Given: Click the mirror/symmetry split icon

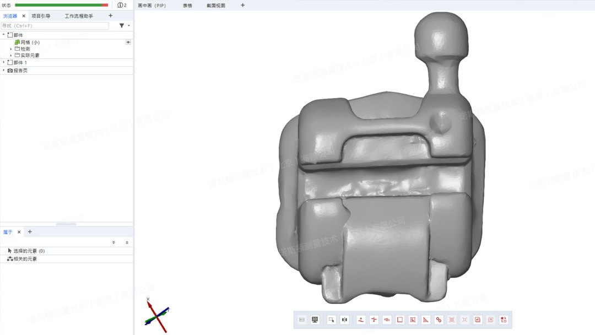Looking at the screenshot, I should [x=345, y=320].
